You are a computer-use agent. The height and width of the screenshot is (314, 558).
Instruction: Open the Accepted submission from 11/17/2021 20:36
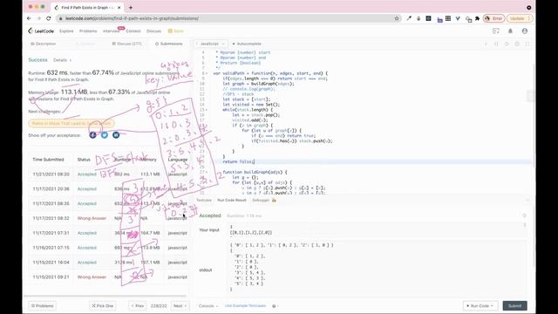pyautogui.click(x=87, y=189)
